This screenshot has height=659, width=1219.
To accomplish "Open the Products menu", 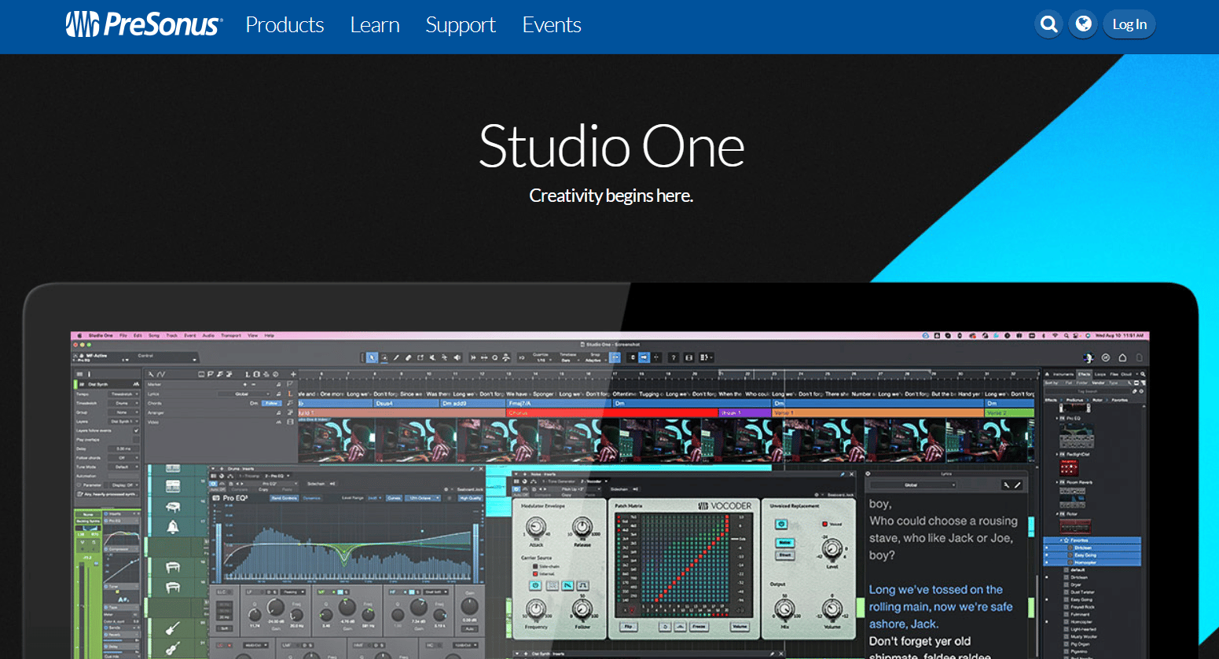I will (x=285, y=25).
